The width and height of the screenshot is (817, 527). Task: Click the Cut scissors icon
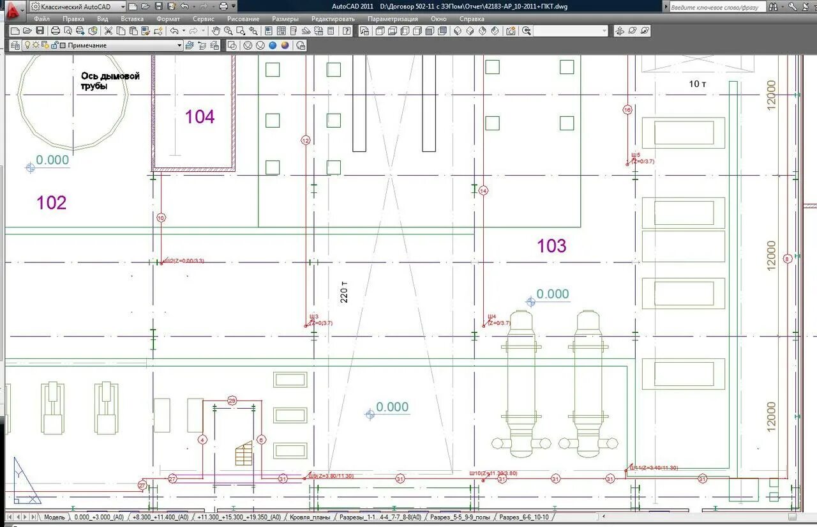click(108, 31)
